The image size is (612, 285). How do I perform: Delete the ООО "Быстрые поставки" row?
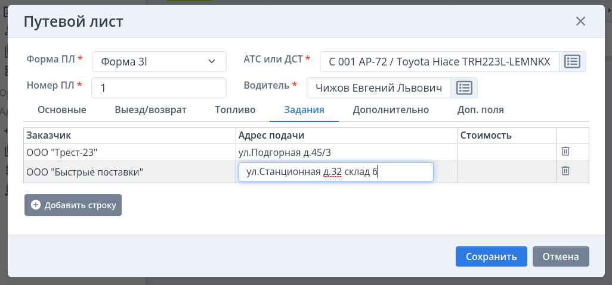pos(565,171)
